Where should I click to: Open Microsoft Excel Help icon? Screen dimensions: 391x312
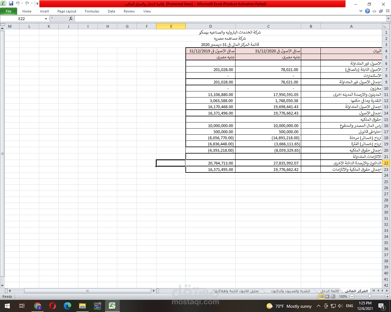coord(367,11)
